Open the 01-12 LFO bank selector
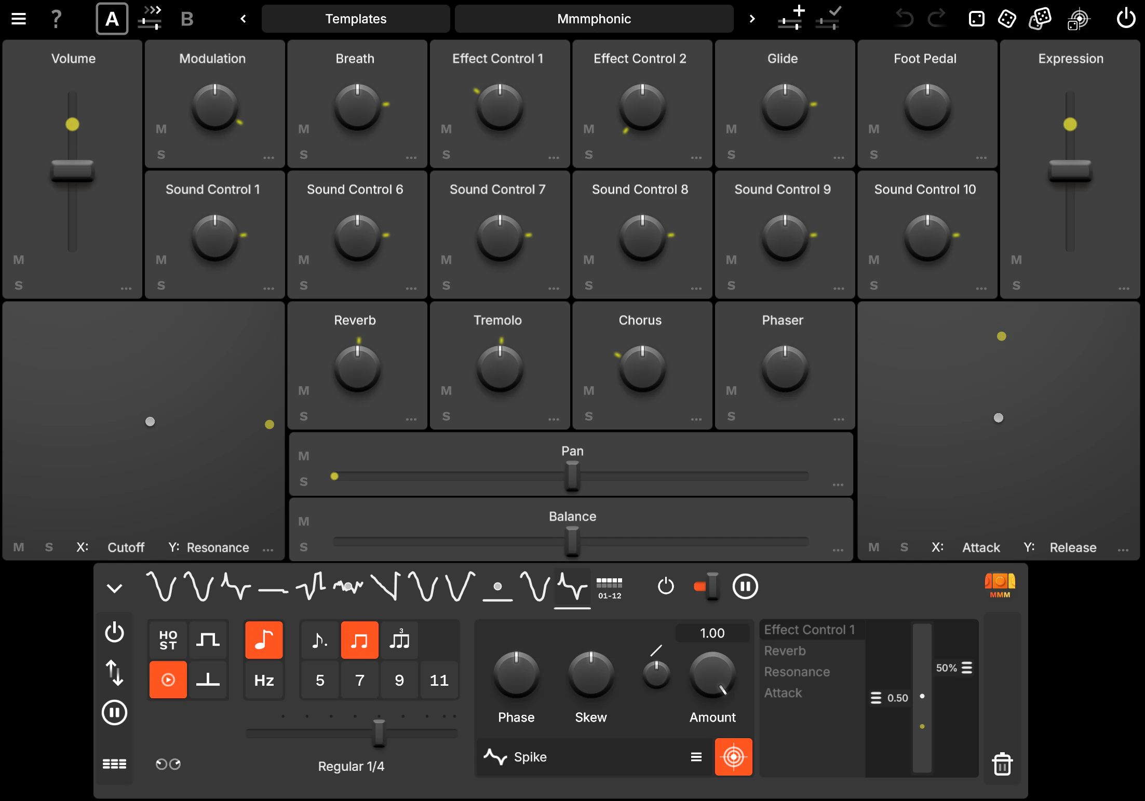 click(609, 588)
